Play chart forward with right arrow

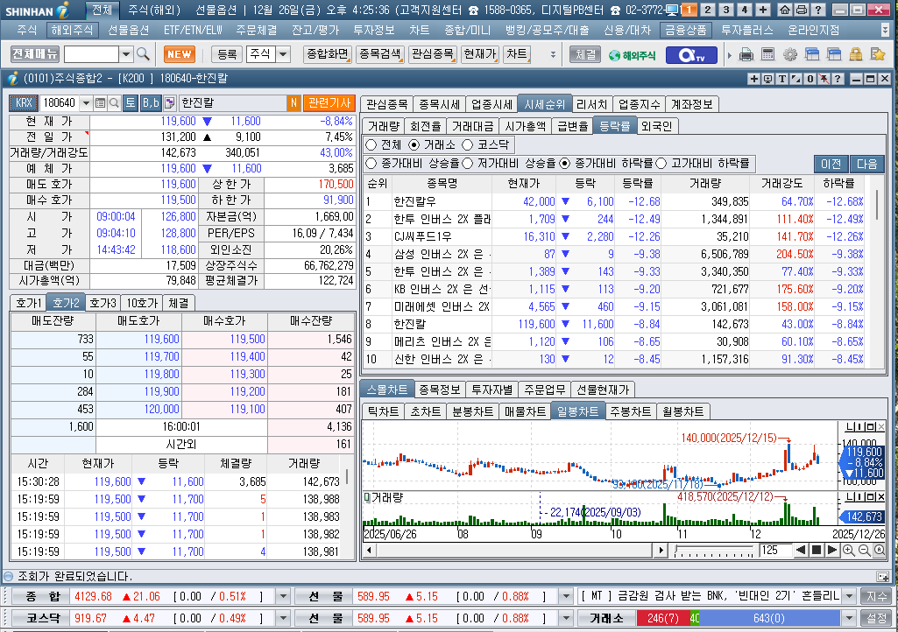(832, 550)
